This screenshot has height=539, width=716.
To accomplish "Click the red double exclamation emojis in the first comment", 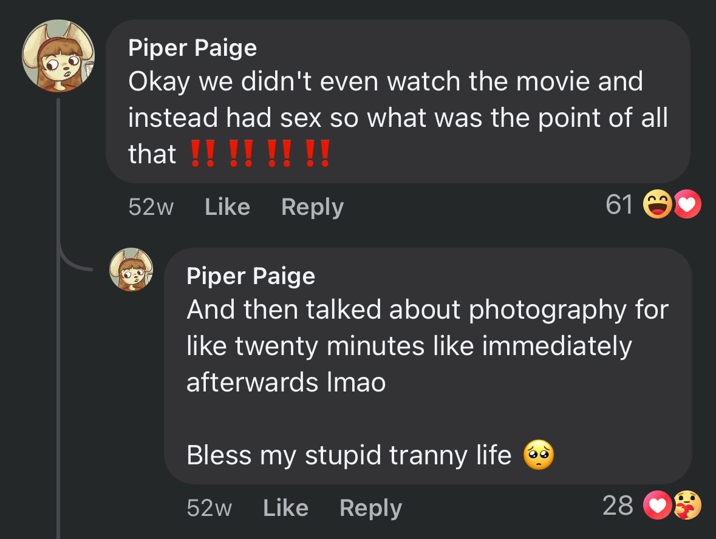I will (x=260, y=154).
